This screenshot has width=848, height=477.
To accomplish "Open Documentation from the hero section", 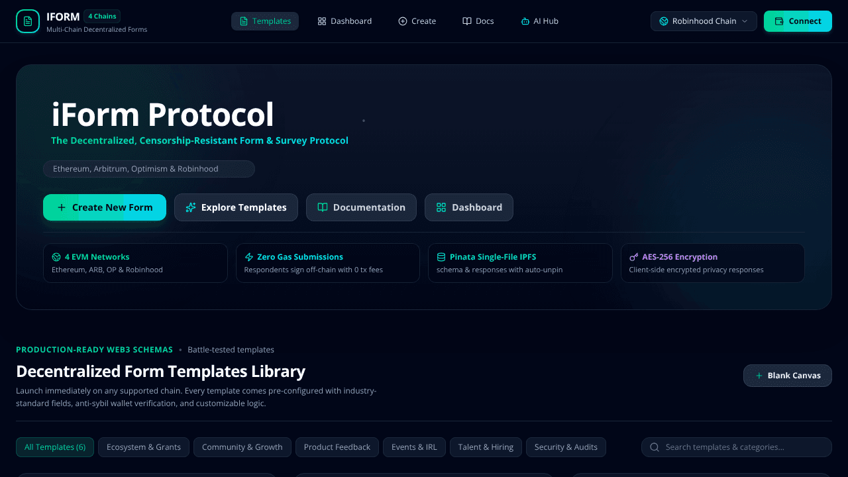I will (x=361, y=207).
